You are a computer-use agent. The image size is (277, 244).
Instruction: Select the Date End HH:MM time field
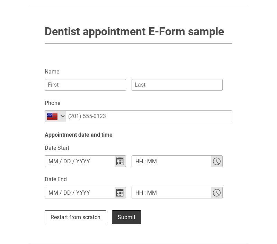[x=171, y=193]
